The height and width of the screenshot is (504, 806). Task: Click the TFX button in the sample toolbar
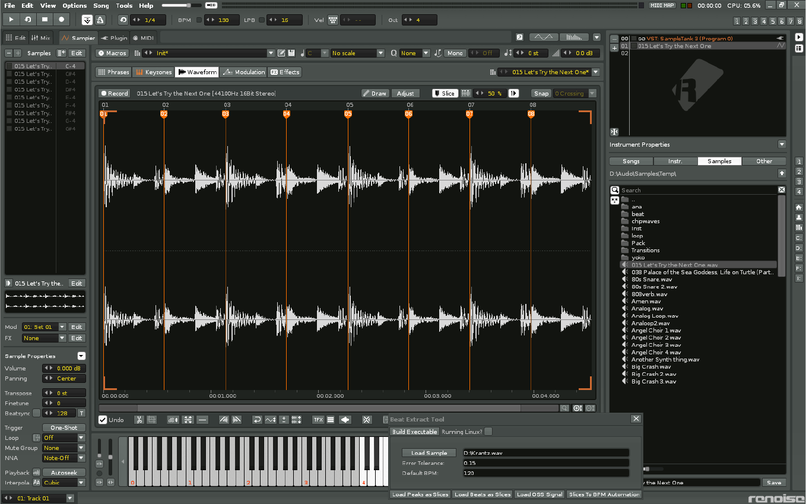(x=318, y=420)
